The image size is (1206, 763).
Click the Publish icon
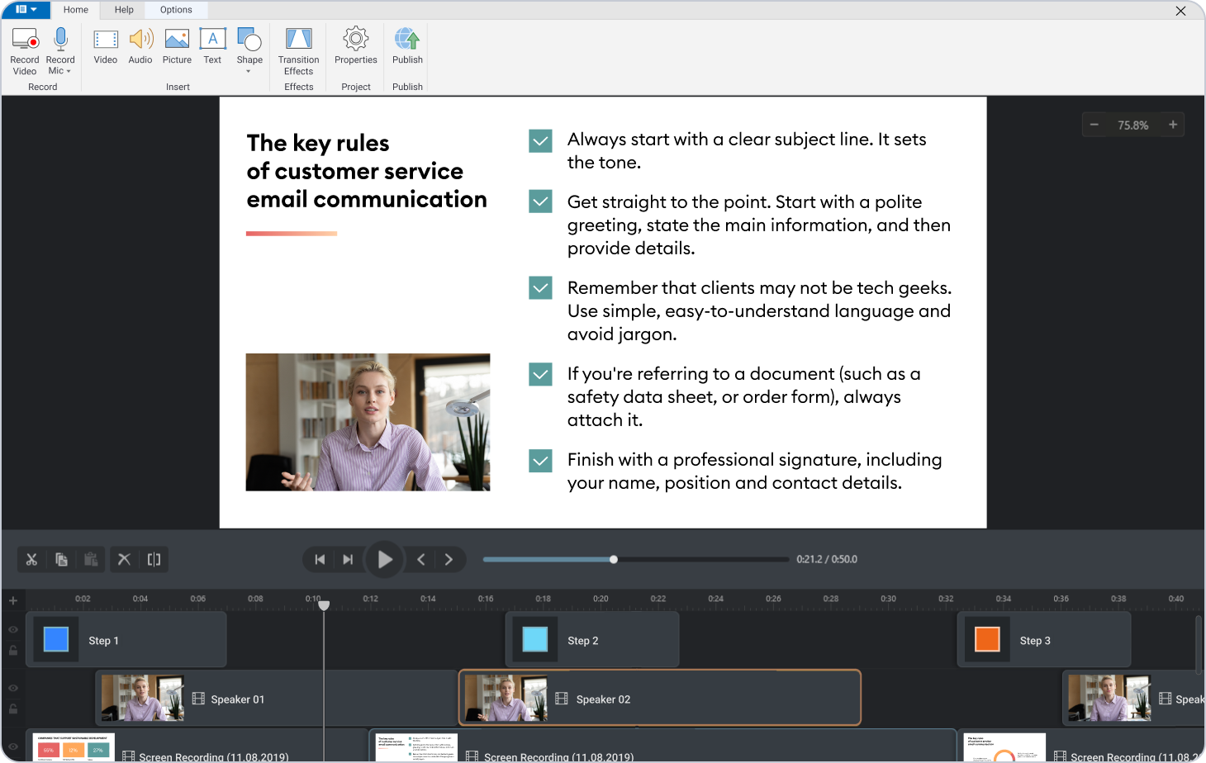(406, 47)
